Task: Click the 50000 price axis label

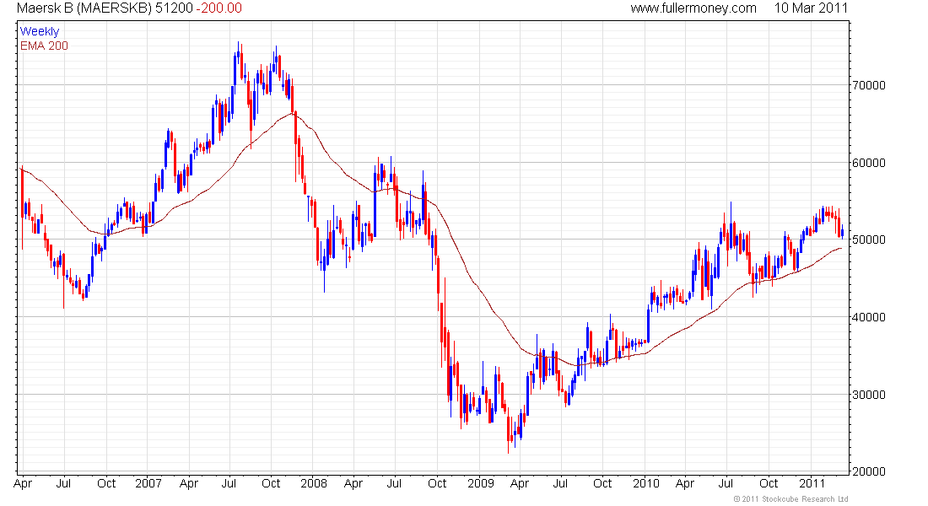Action: pyautogui.click(x=870, y=240)
